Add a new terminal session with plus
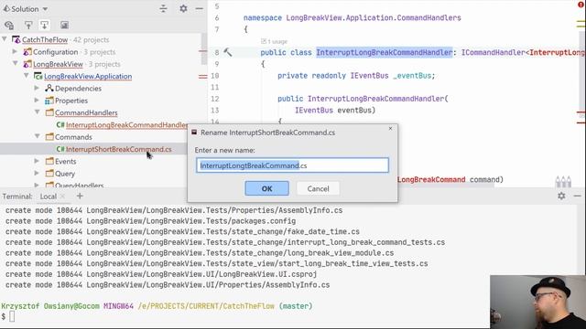The width and height of the screenshot is (586, 329). (x=80, y=196)
